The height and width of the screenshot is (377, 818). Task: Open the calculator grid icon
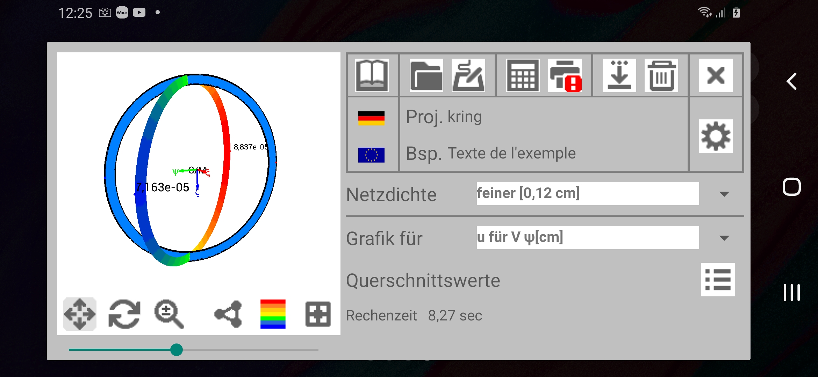pos(523,75)
